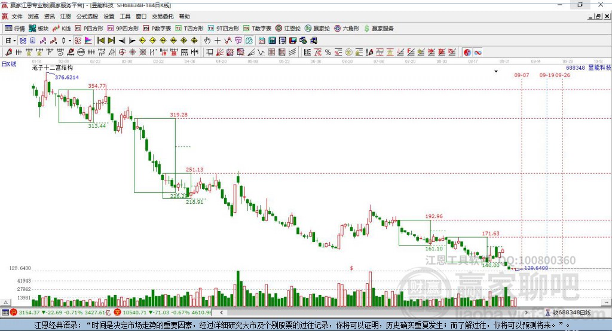Select the percent % tool icon

(328, 52)
